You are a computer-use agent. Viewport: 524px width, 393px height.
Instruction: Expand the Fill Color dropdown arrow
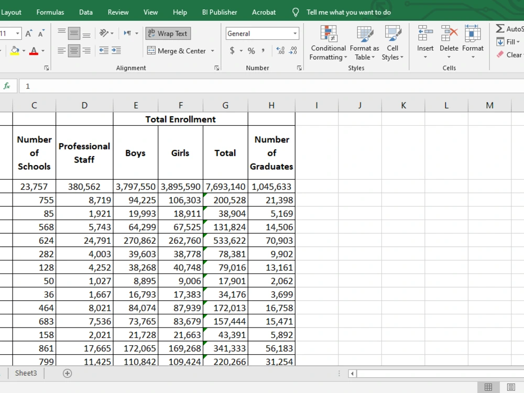(x=24, y=51)
